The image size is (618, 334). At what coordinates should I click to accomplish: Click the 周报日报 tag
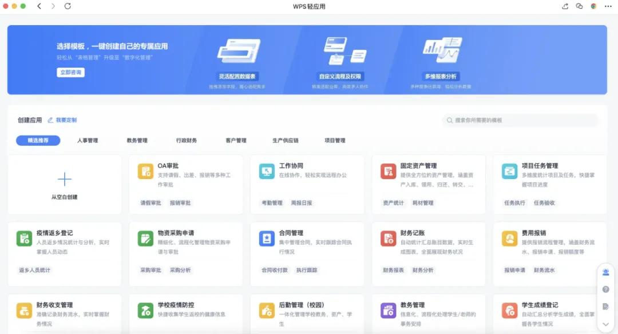[x=302, y=203]
